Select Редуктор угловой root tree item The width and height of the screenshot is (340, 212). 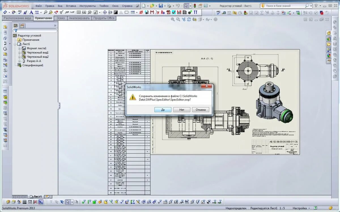[x=29, y=36]
